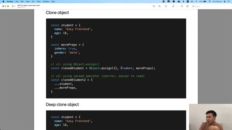Click the screen recording status icon

(163, 1)
